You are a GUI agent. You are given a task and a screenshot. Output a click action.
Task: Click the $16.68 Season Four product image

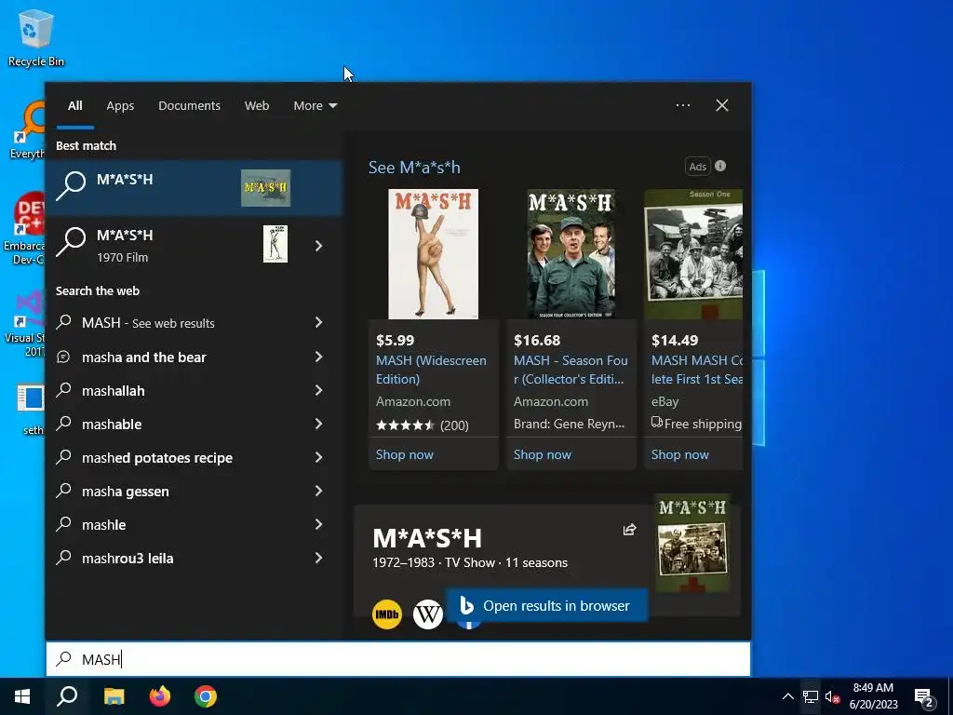570,254
